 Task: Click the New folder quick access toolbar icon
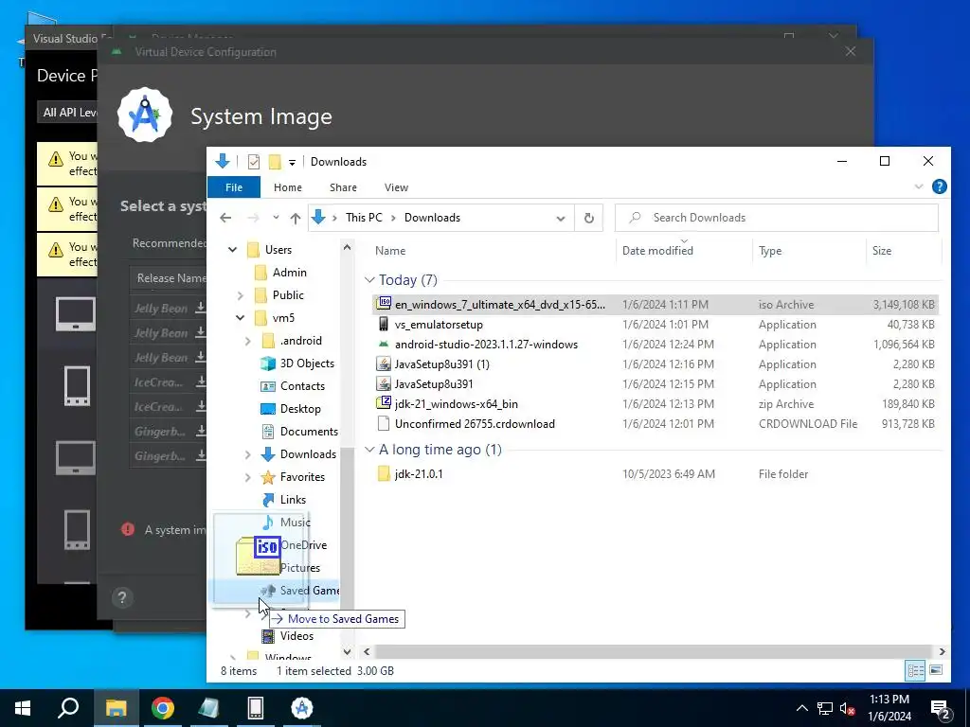click(x=275, y=162)
